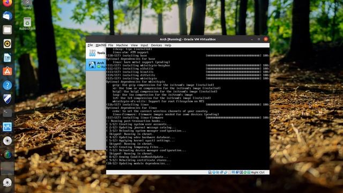This screenshot has width=343, height=193.
Task: Open the File menu of the Arch VM window
Action: pyautogui.click(x=110, y=45)
